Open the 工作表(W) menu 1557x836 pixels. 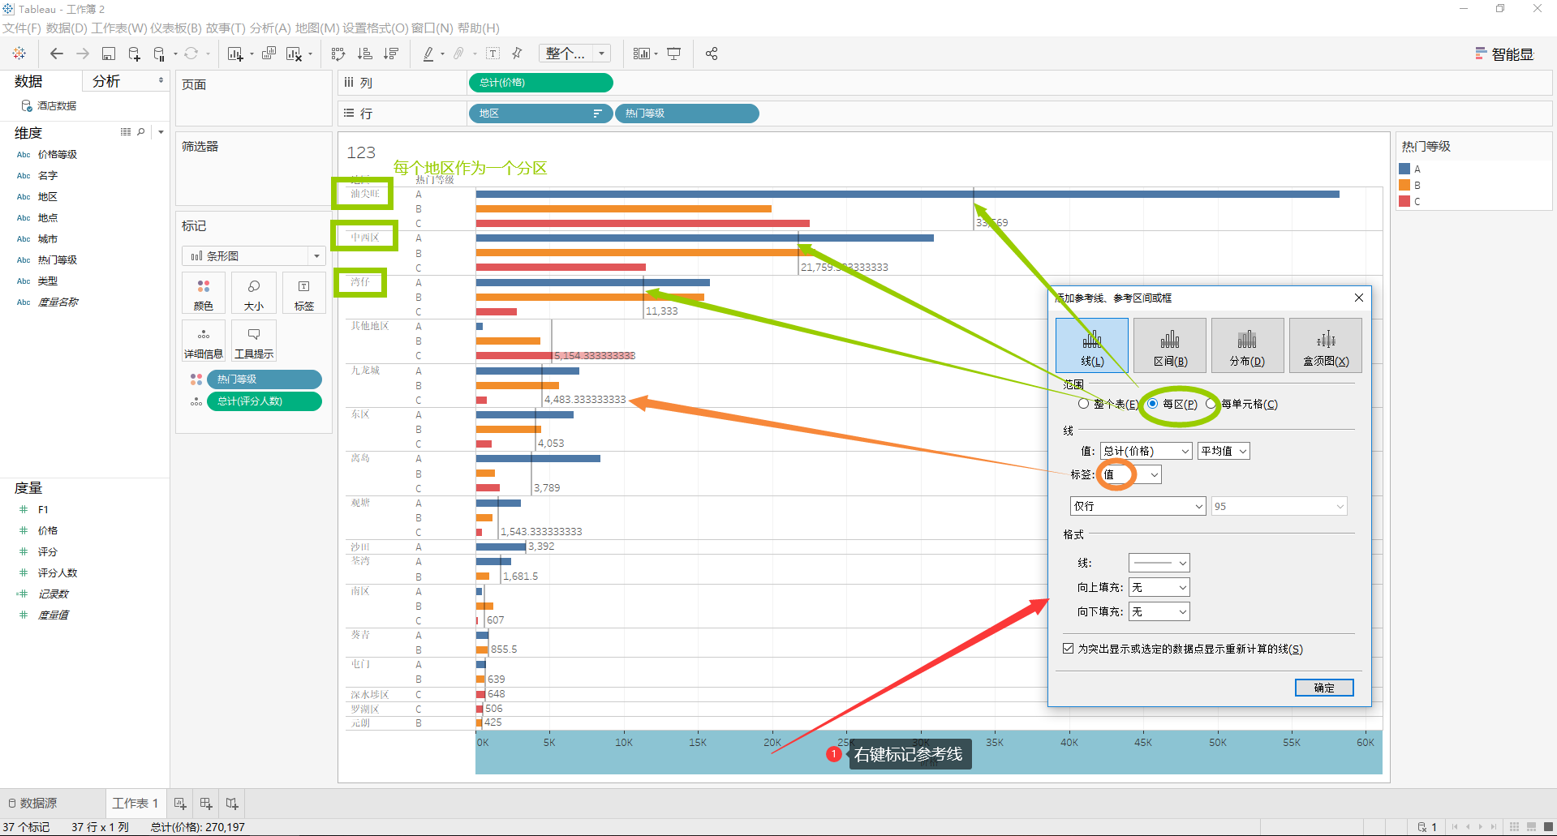tap(118, 28)
